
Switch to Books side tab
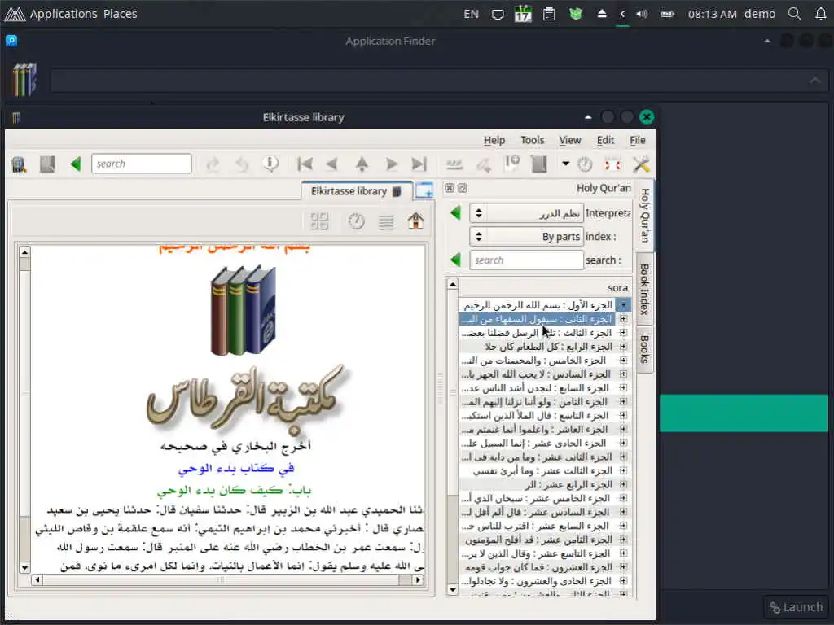tap(645, 349)
